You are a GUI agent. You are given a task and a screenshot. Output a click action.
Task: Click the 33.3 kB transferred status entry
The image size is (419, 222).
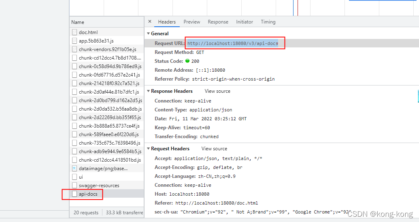pyautogui.click(x=125, y=213)
